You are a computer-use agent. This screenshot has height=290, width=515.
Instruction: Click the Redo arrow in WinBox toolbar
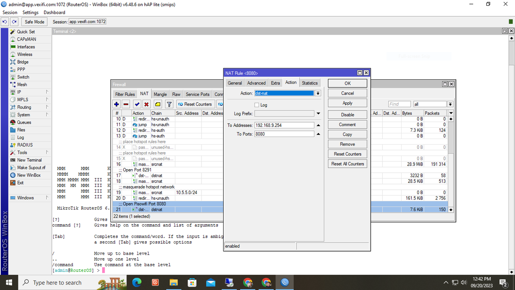14,22
